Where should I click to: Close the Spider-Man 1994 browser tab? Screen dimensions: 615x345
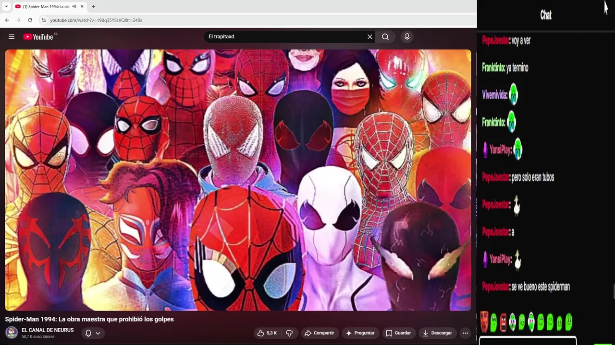[x=82, y=7]
